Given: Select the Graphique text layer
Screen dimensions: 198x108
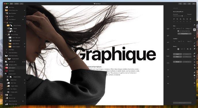Looking at the screenshot, I should pos(14,50).
